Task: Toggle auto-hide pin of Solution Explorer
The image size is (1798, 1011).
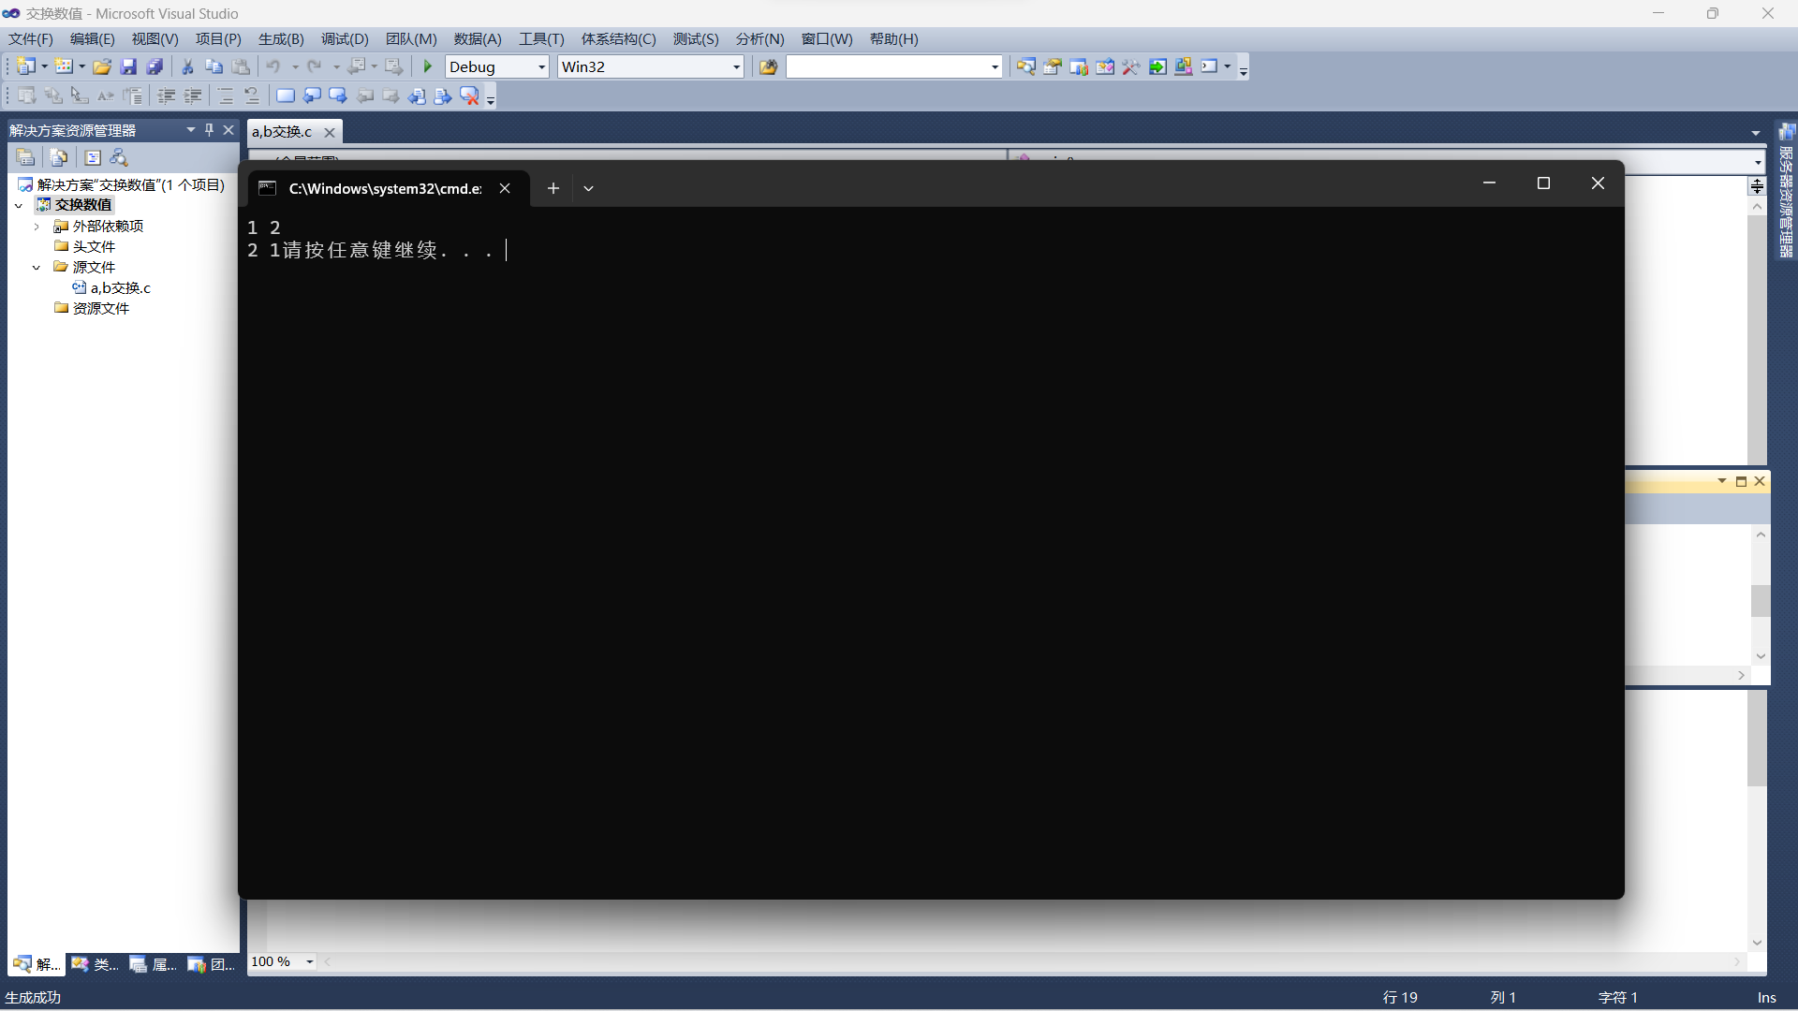Action: pyautogui.click(x=209, y=129)
